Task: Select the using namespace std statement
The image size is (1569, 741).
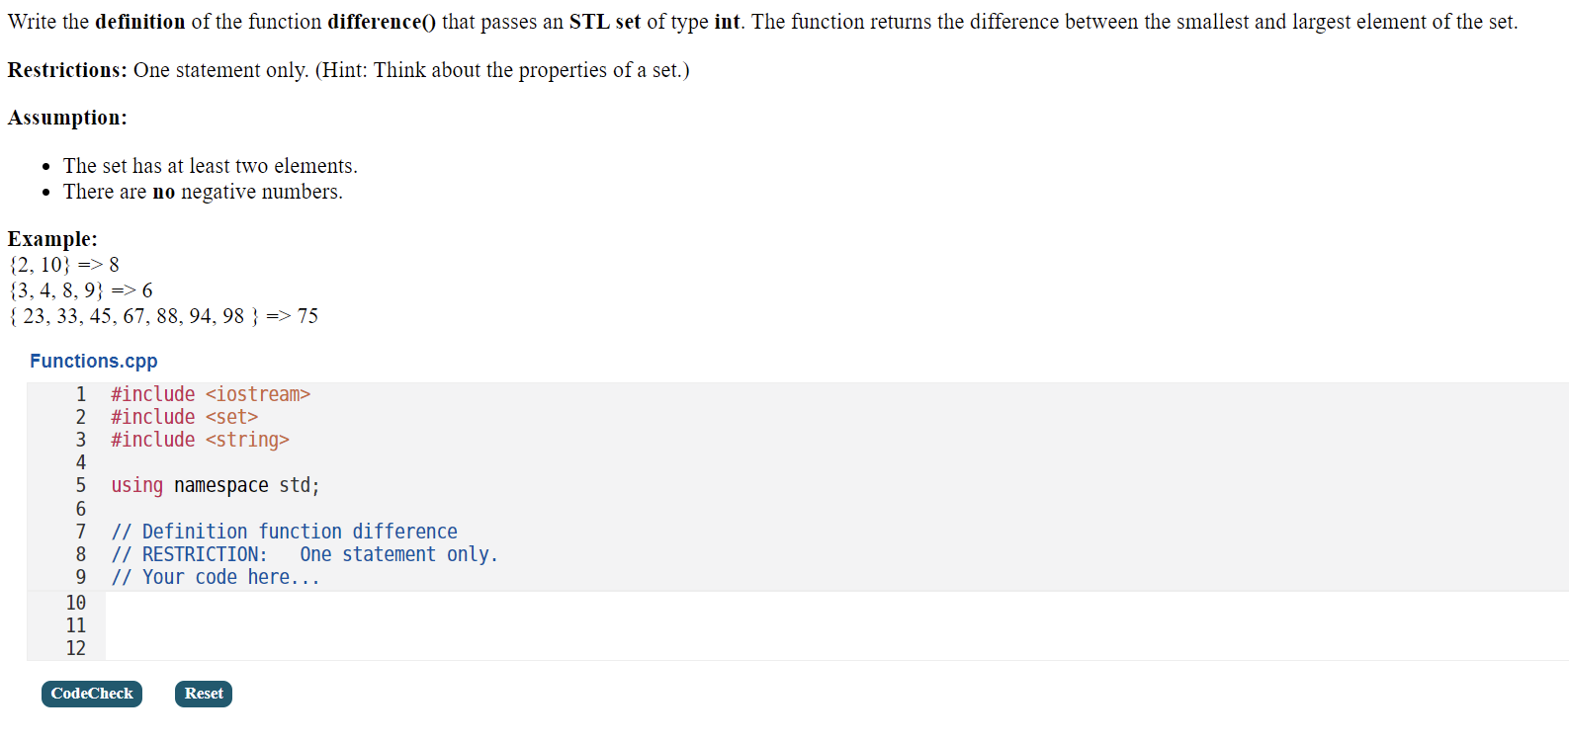Action: click(x=215, y=485)
